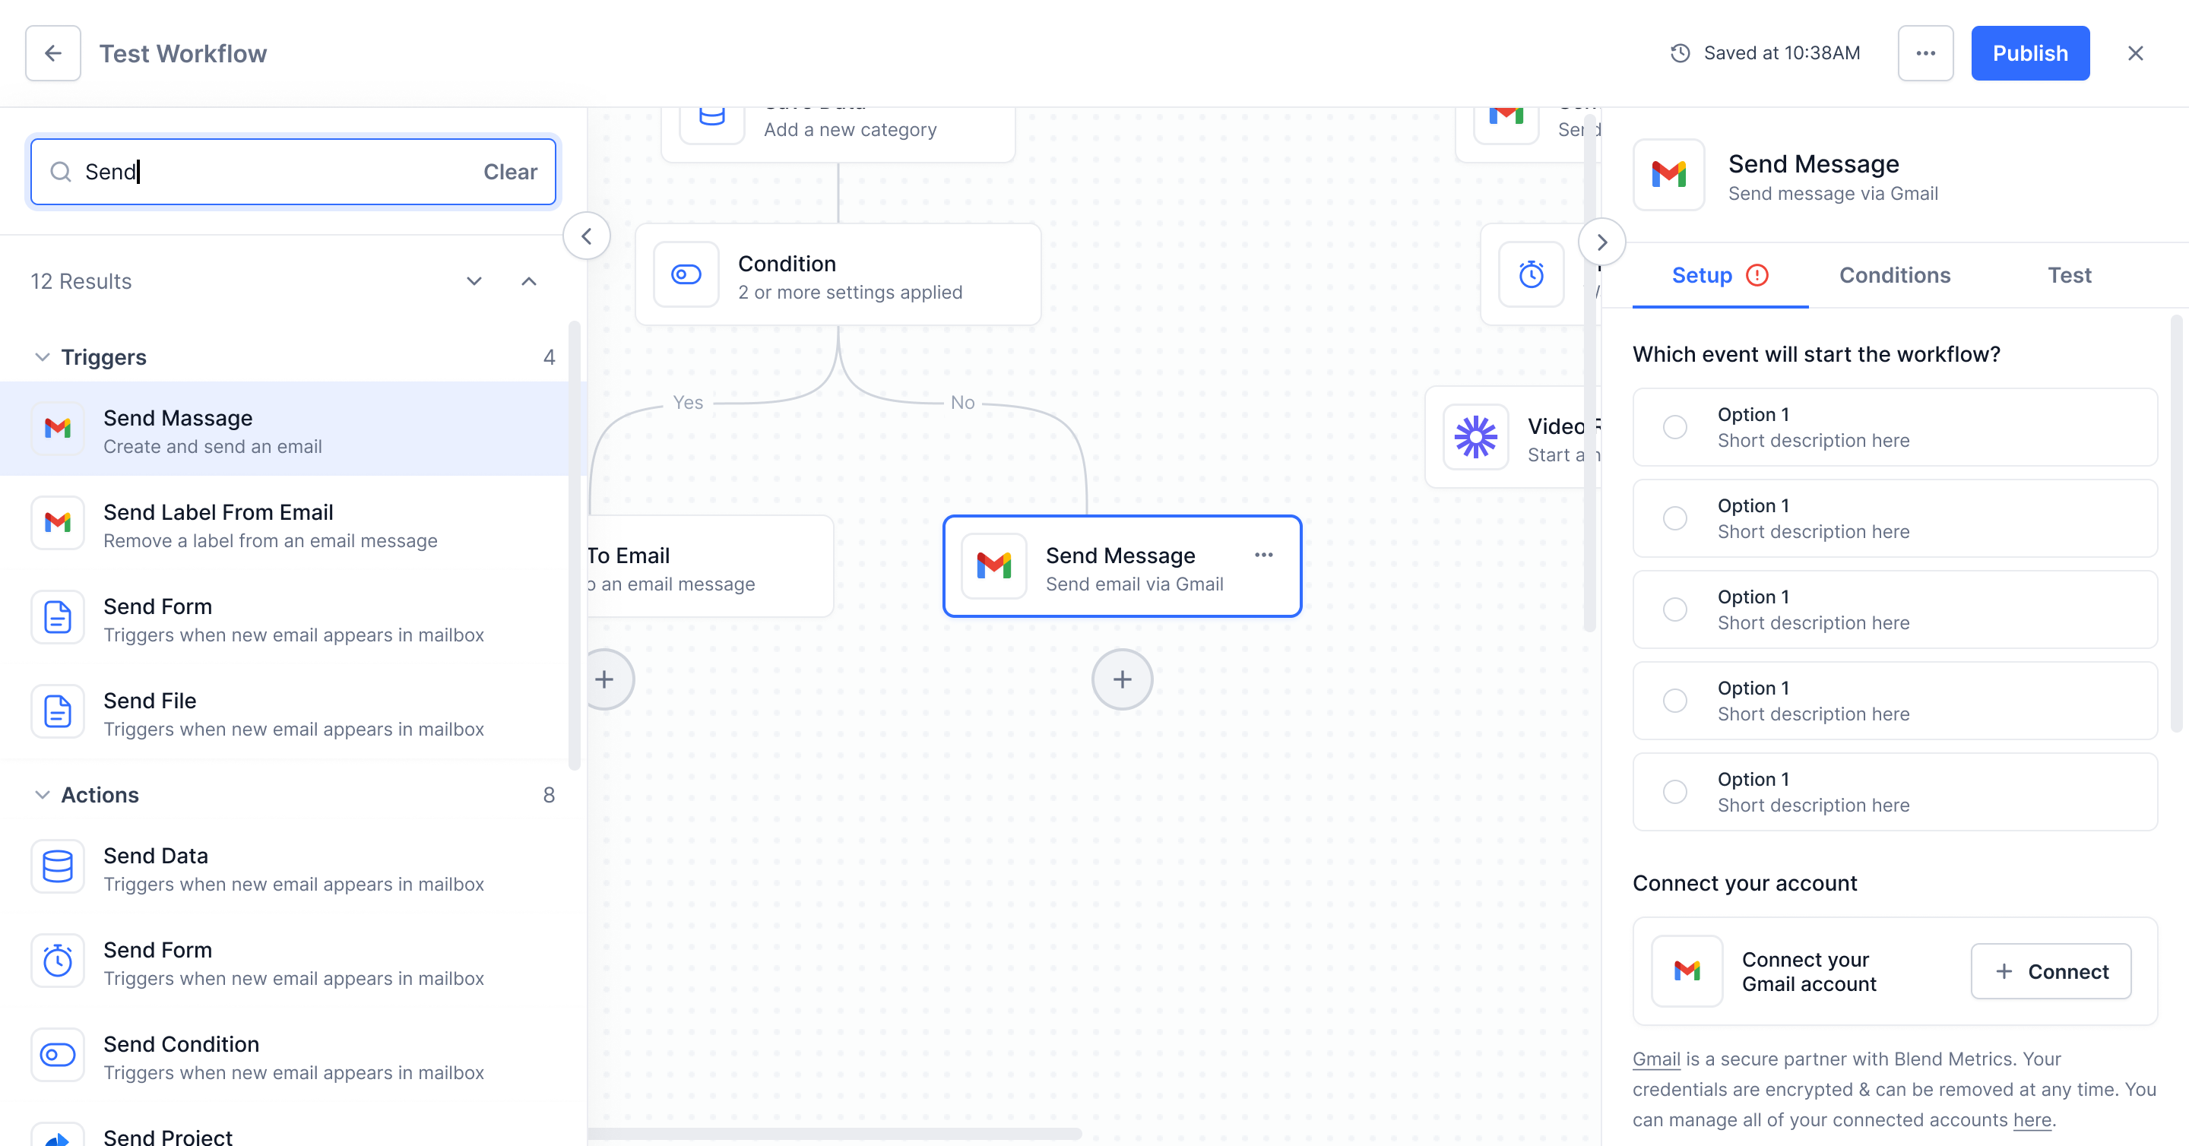Select the fifth Option 1 radio button
The width and height of the screenshot is (2189, 1146).
click(x=1675, y=792)
